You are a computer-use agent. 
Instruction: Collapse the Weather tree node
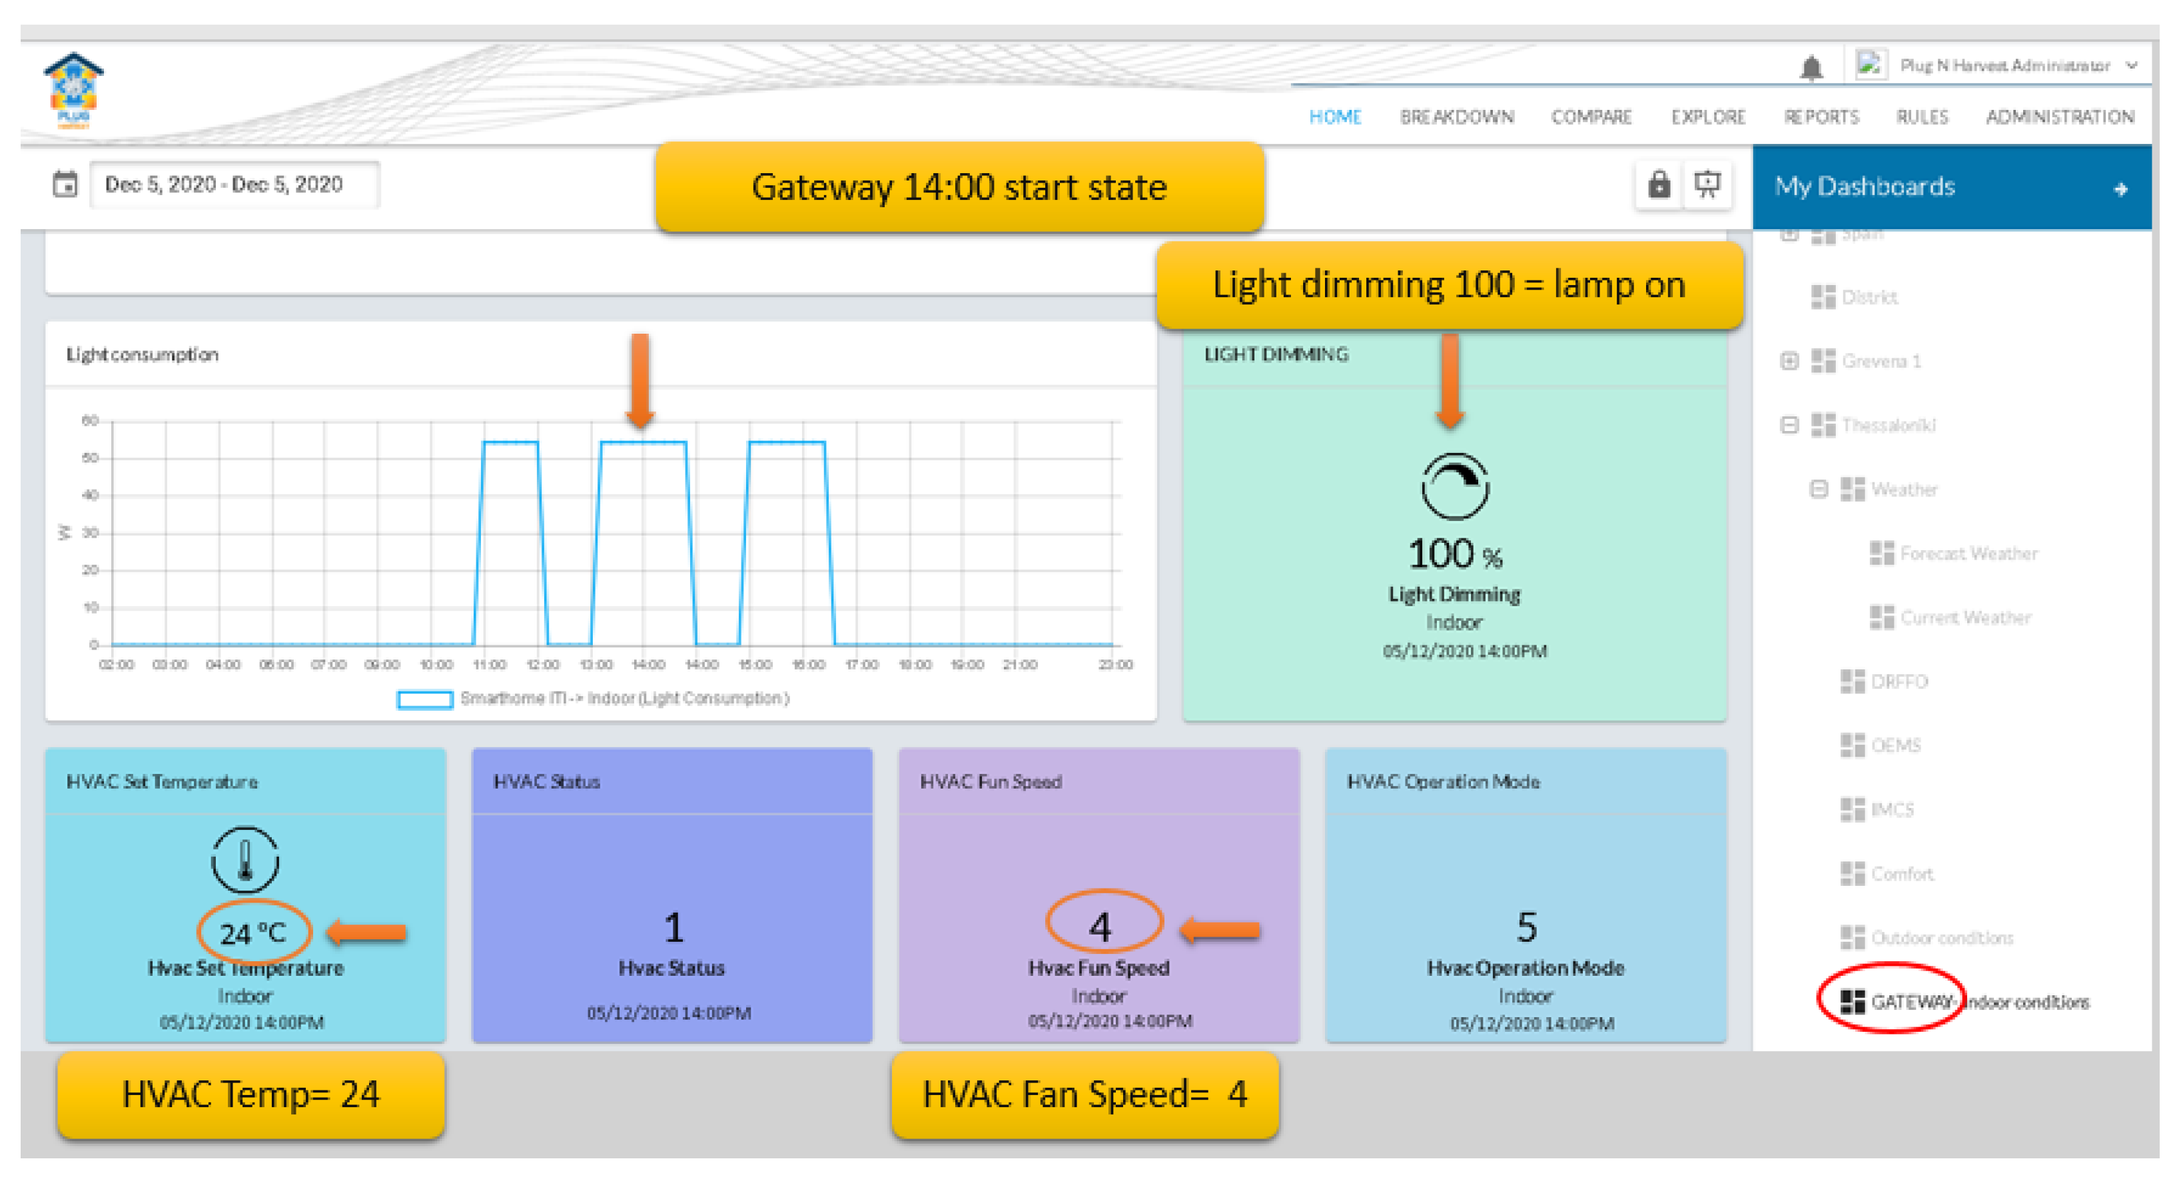[x=1818, y=489]
